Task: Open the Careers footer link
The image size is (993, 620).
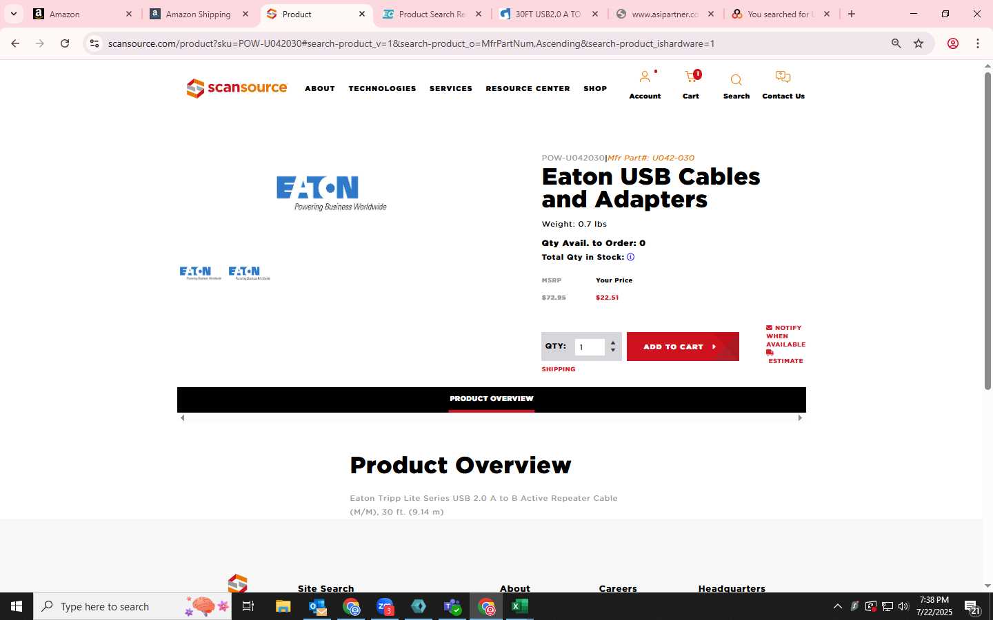Action: point(618,588)
